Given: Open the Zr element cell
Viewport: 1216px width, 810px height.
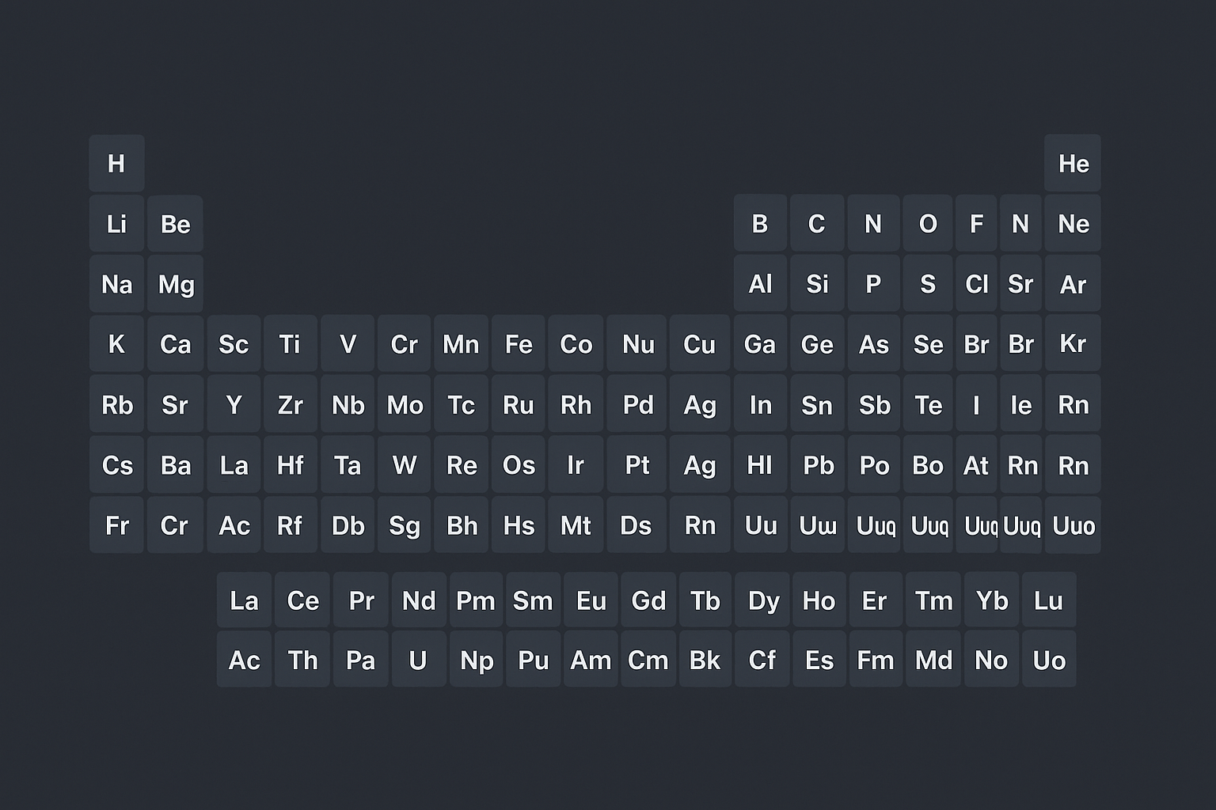Looking at the screenshot, I should (x=291, y=405).
